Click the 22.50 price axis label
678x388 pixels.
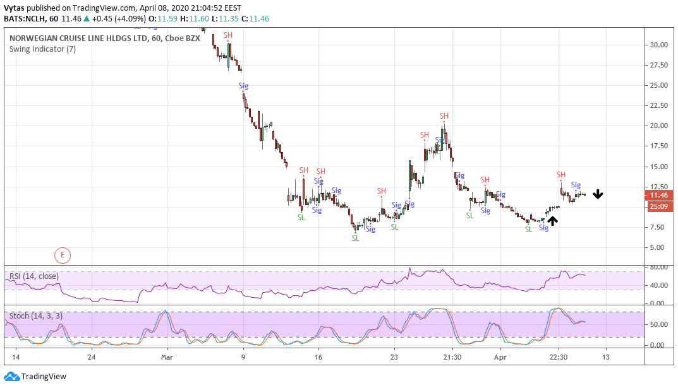[658, 105]
